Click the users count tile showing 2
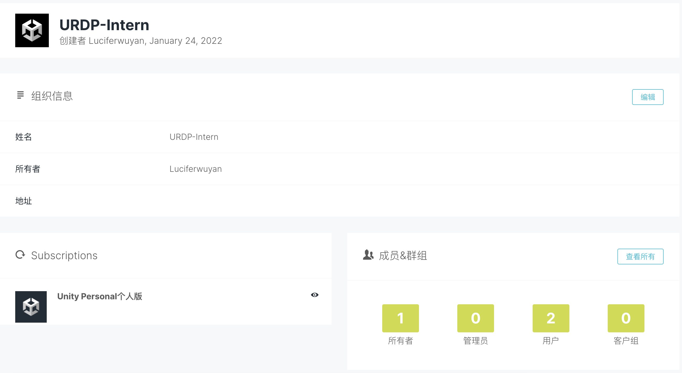 point(551,318)
